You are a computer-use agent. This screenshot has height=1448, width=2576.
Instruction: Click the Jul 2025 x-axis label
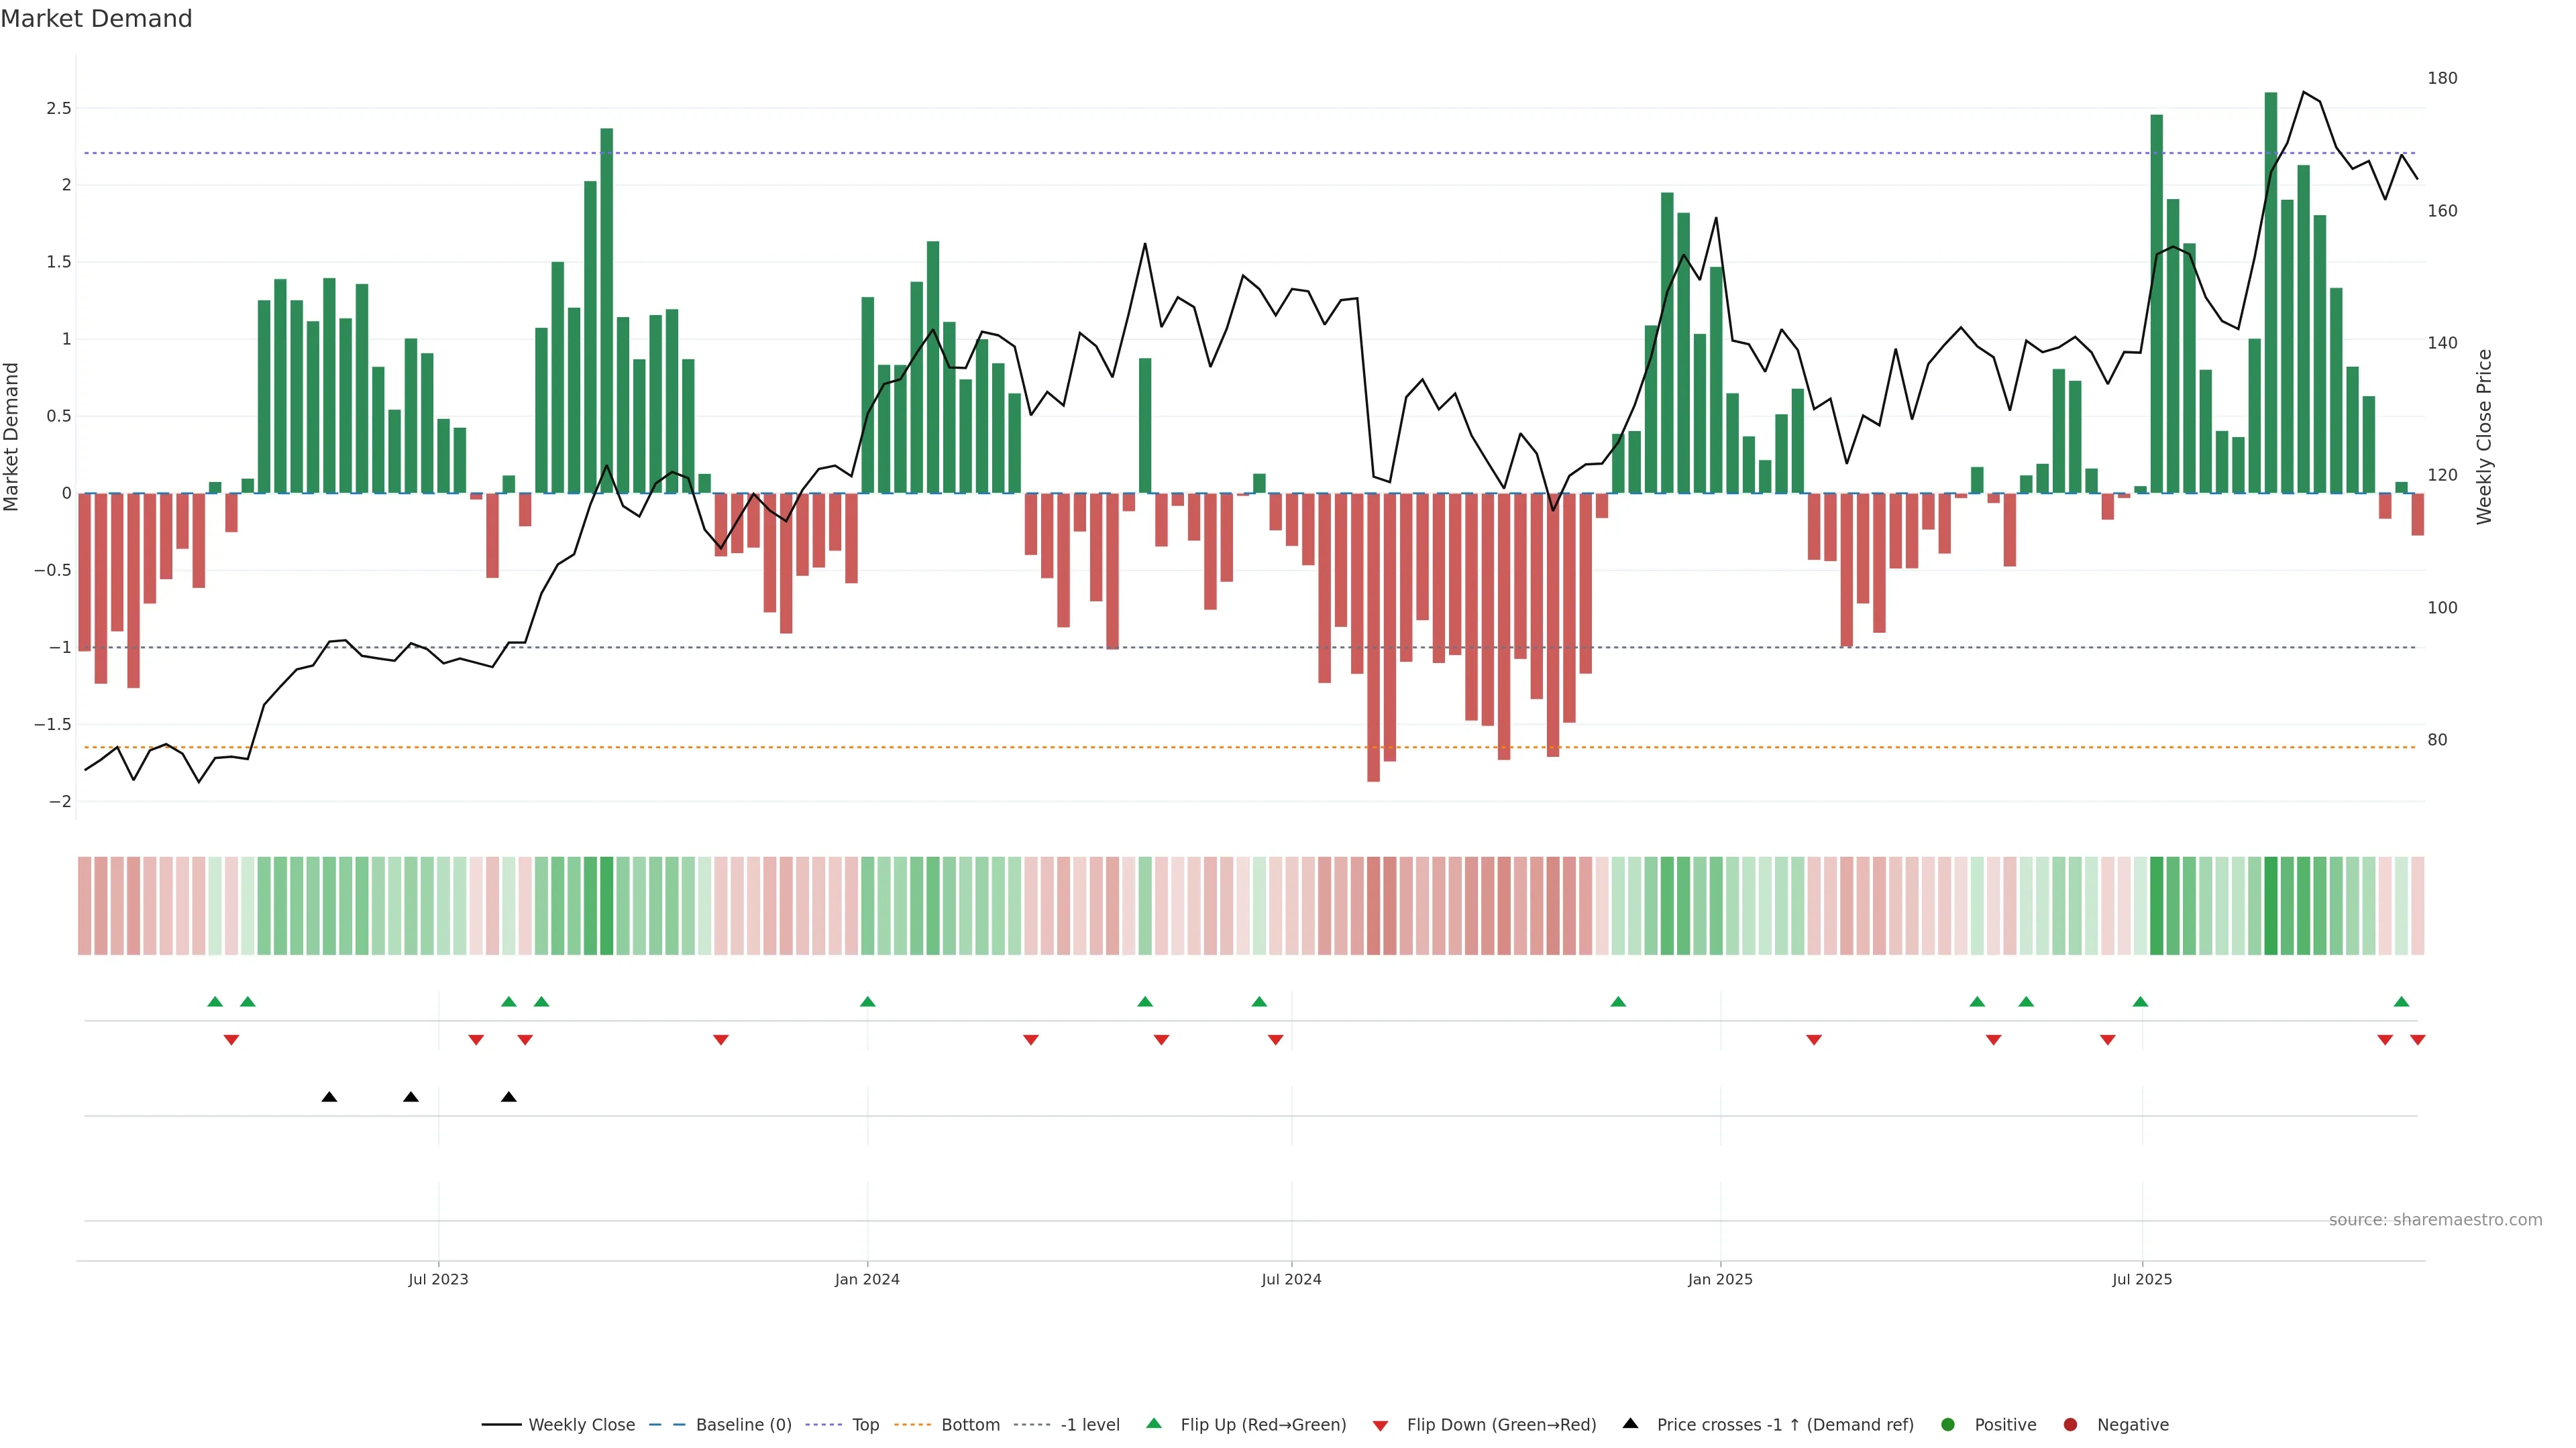pos(2141,1279)
